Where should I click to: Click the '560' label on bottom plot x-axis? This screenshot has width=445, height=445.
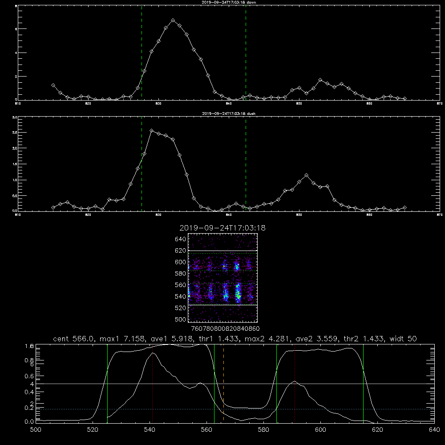click(x=206, y=430)
